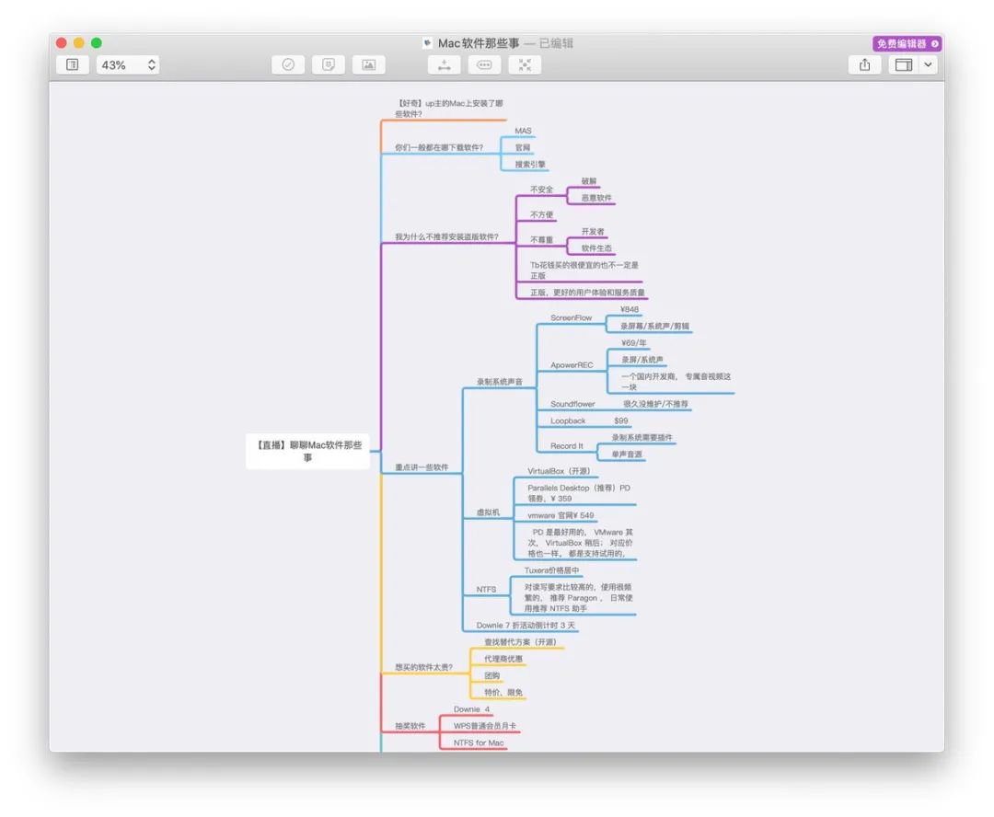Select the ¥69/年 node
This screenshot has height=817, width=994.
tap(634, 343)
